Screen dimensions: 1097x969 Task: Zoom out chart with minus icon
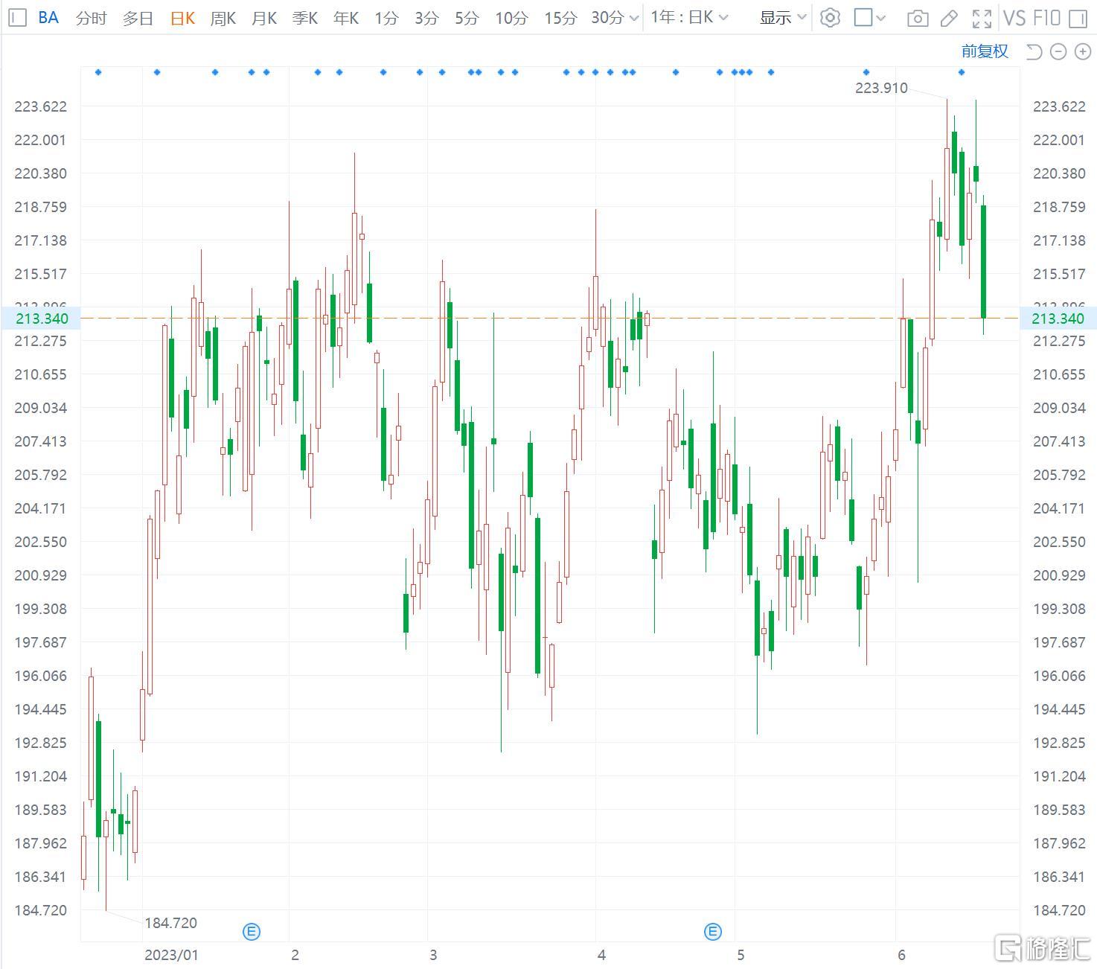1058,51
